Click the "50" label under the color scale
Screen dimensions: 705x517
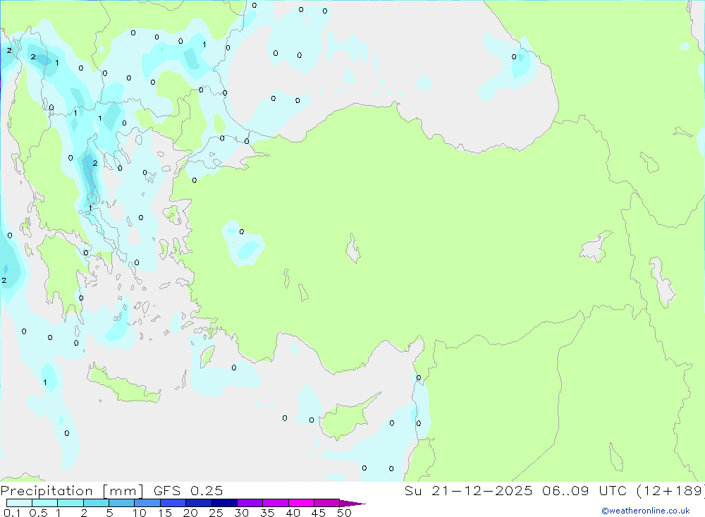(344, 513)
